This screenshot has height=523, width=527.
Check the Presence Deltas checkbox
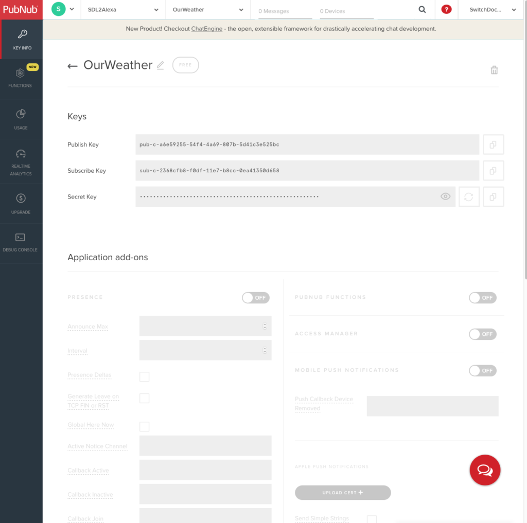(145, 376)
